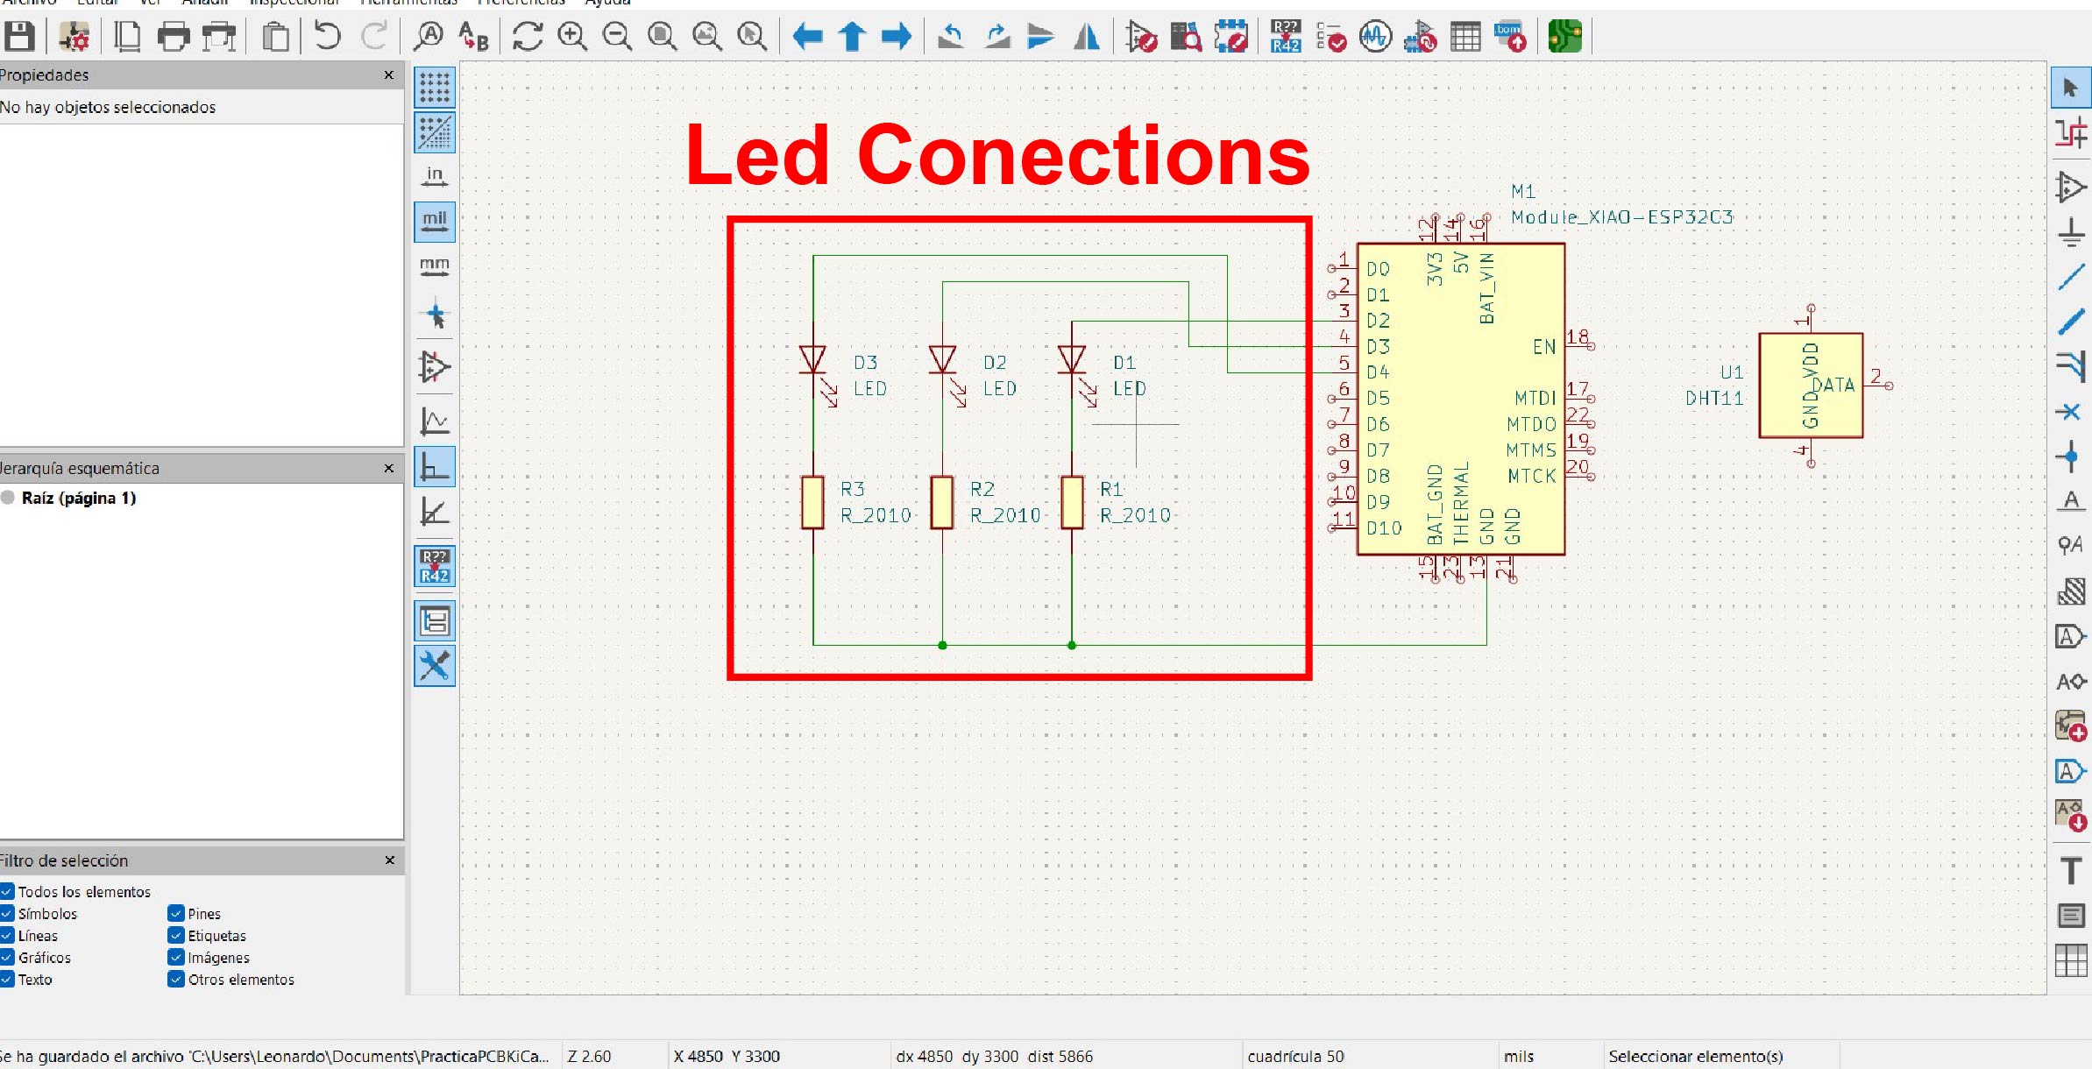2092x1069 pixels.
Task: Select the Add power symbol tool
Action: [x=2071, y=232]
